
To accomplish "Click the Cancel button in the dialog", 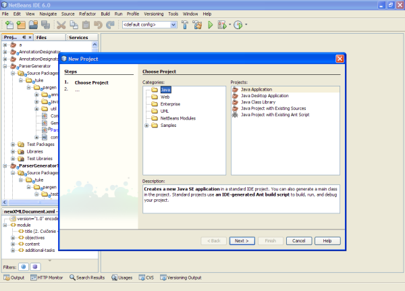I will 300,240.
